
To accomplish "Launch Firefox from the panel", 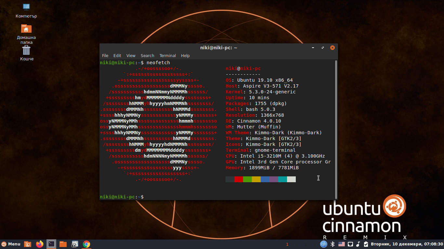I will (40, 244).
